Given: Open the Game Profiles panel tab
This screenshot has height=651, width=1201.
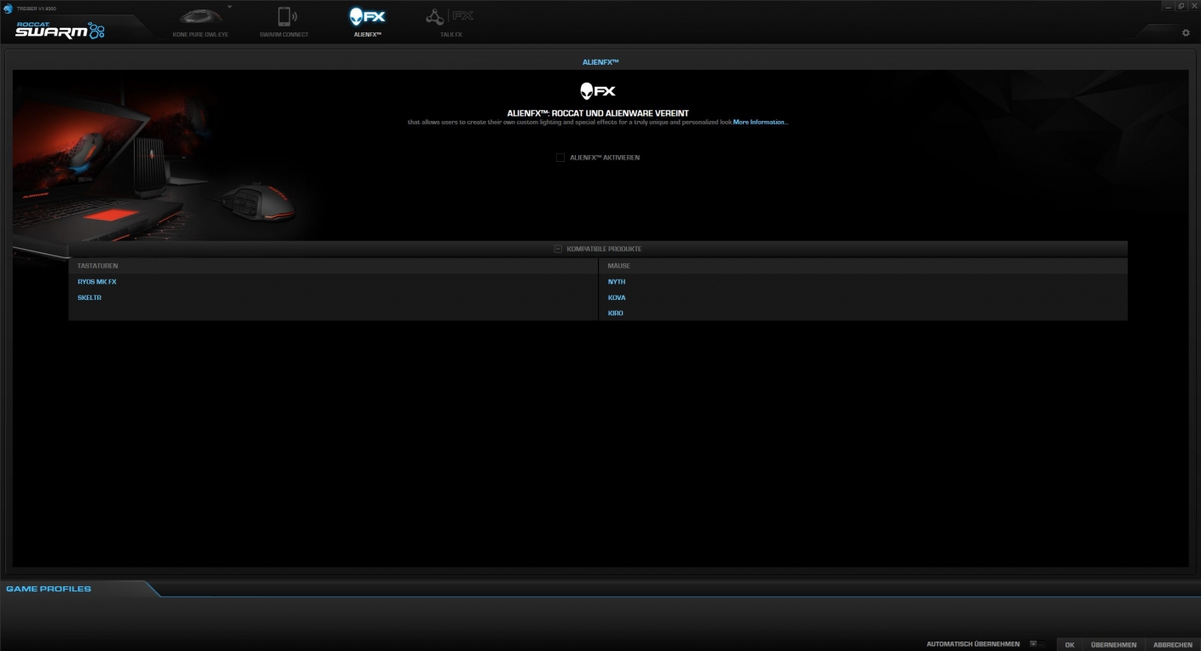Looking at the screenshot, I should pos(49,589).
